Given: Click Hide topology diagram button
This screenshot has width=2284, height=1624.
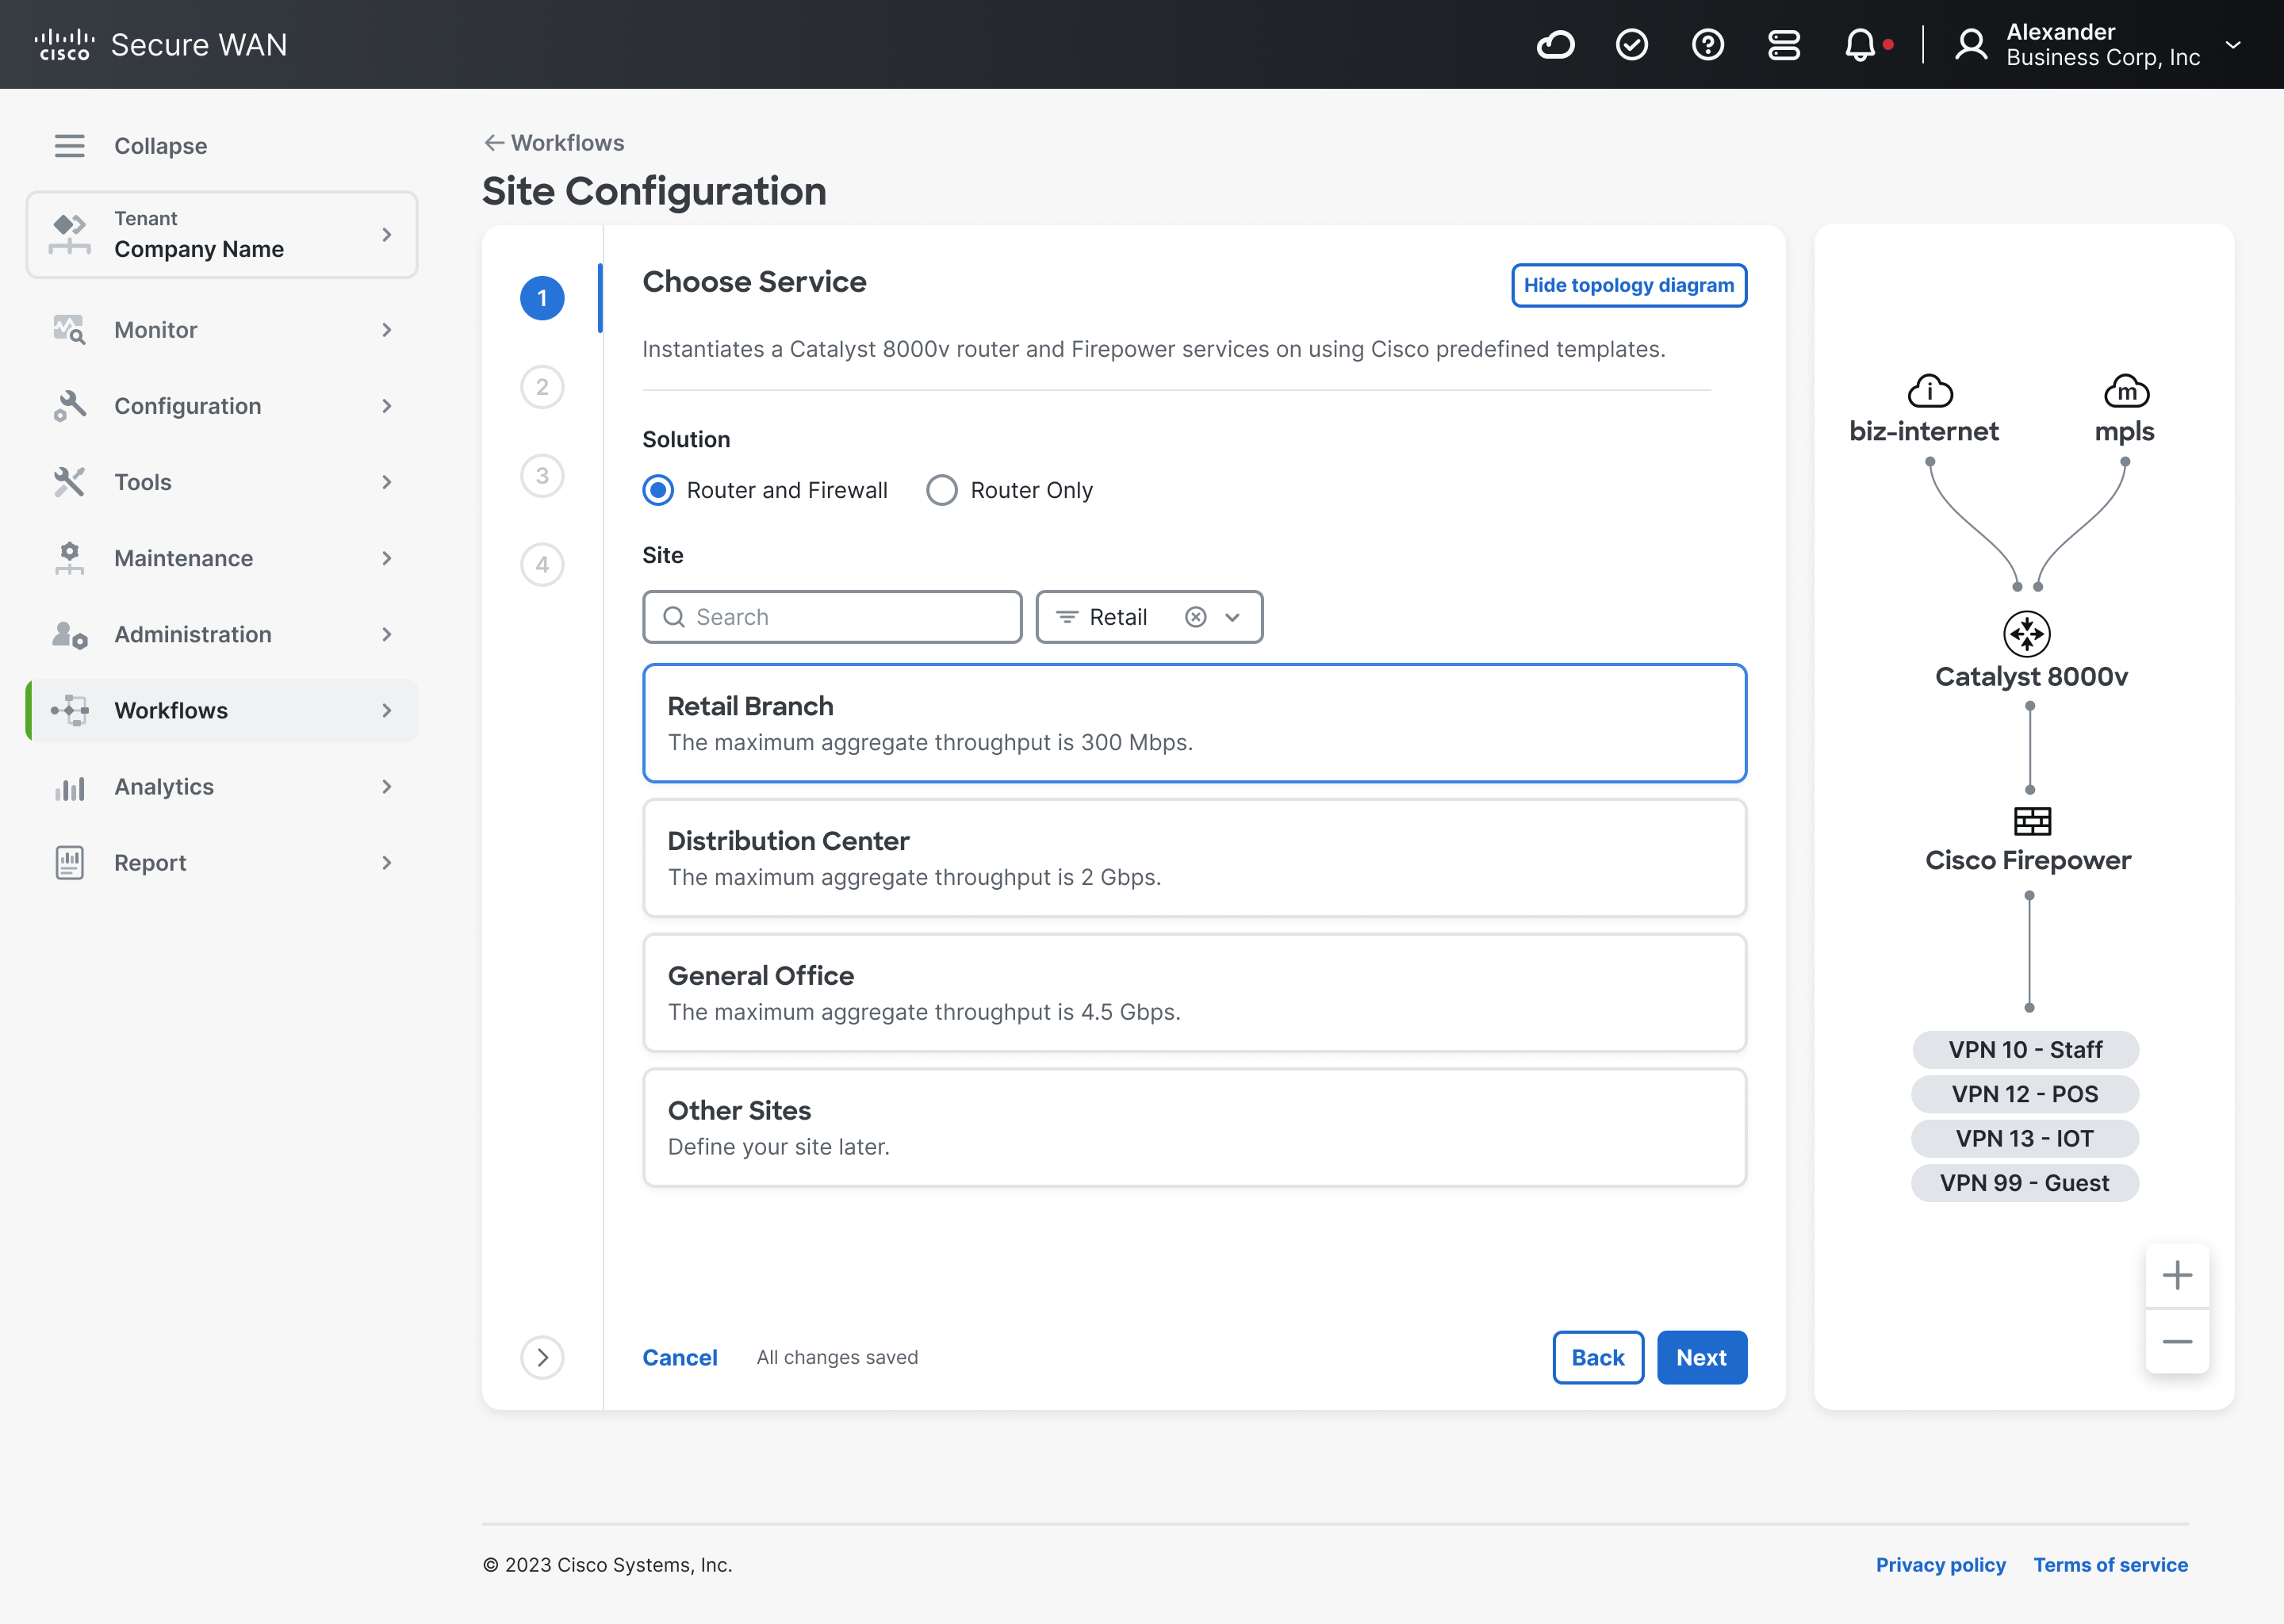Looking at the screenshot, I should click(x=1628, y=286).
